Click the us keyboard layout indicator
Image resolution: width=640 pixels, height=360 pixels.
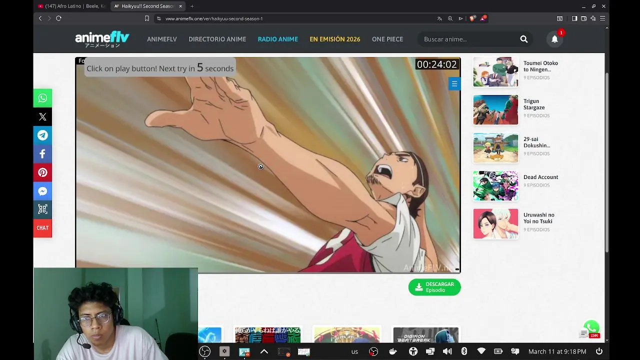point(354,351)
